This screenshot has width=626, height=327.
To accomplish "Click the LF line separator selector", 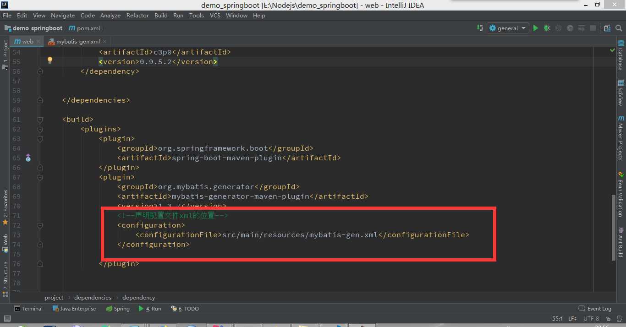I will click(x=573, y=318).
